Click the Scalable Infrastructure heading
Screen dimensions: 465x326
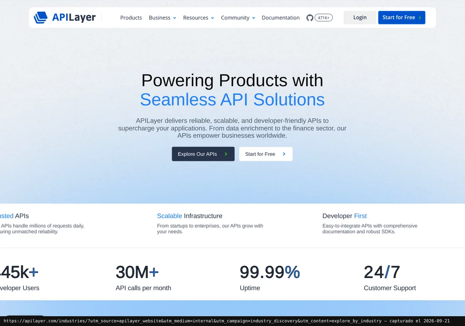pos(189,216)
